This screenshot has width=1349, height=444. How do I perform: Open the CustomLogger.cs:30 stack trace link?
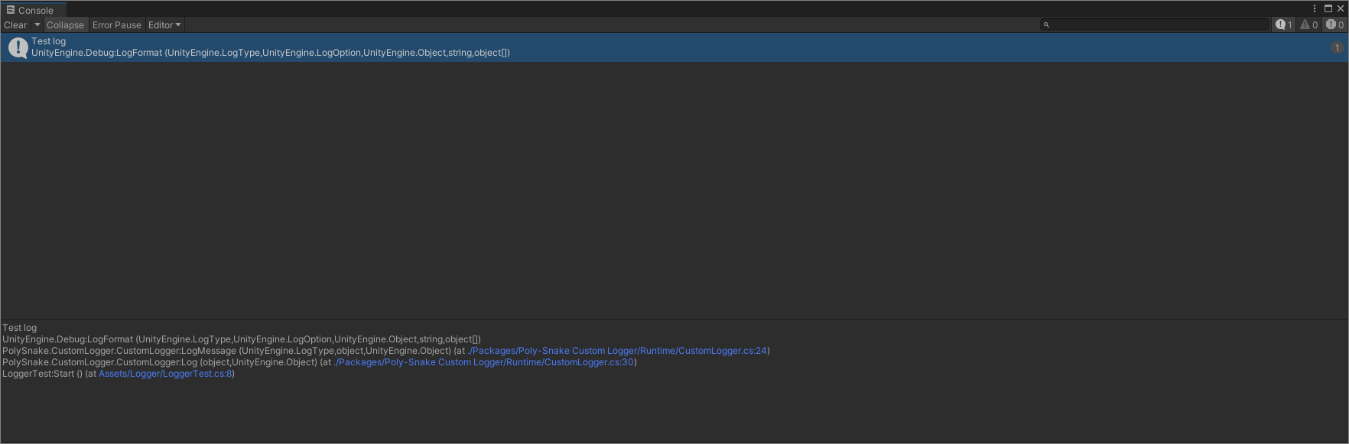coord(484,362)
